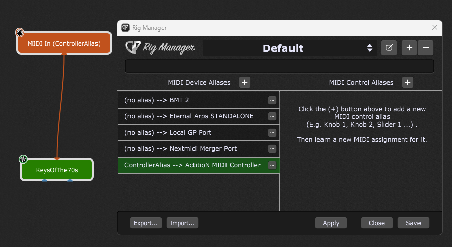Click the Export... button
452x247 pixels.
click(x=146, y=223)
